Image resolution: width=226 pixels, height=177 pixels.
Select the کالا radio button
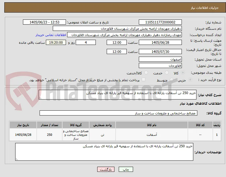click(183, 73)
